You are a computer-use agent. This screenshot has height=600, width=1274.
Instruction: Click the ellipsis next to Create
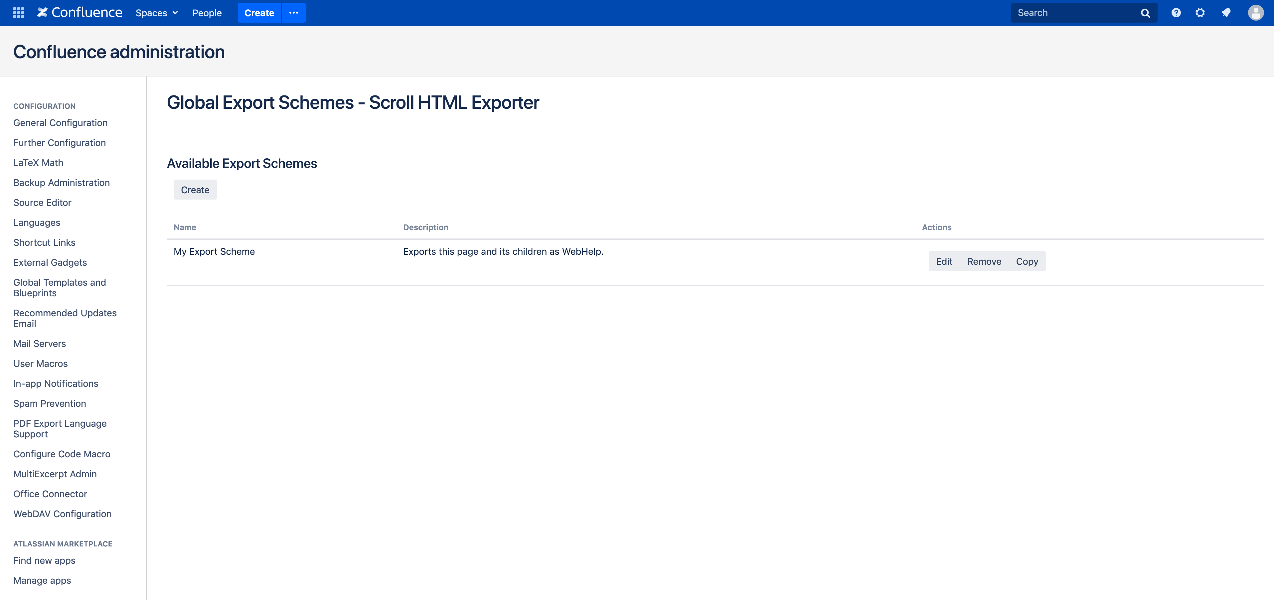coord(293,13)
